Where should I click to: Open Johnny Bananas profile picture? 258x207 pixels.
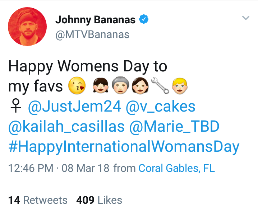(27, 27)
